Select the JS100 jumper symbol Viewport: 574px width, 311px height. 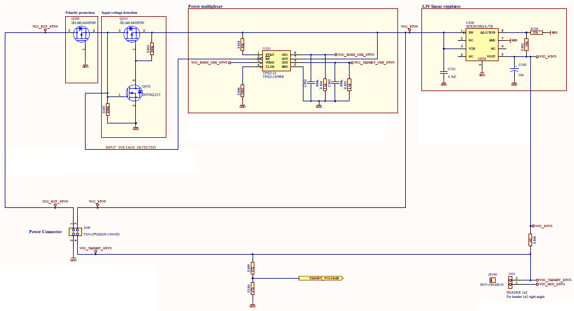(x=493, y=280)
